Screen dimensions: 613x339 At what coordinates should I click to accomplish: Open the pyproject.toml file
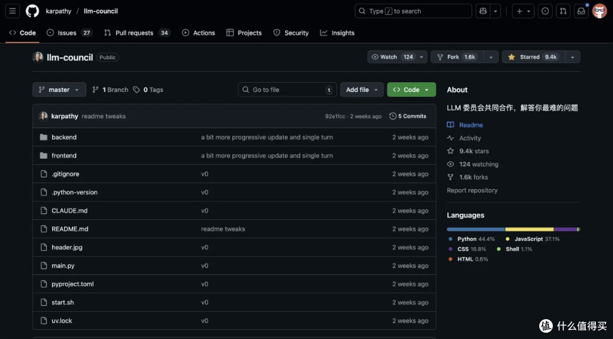73,284
